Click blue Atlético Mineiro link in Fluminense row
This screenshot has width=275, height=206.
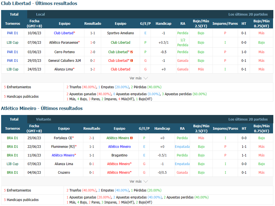point(119,147)
